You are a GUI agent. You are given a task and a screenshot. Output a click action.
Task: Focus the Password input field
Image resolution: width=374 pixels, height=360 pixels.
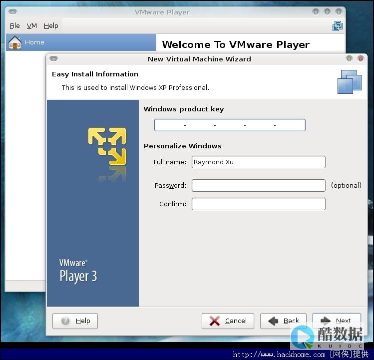[x=258, y=185]
